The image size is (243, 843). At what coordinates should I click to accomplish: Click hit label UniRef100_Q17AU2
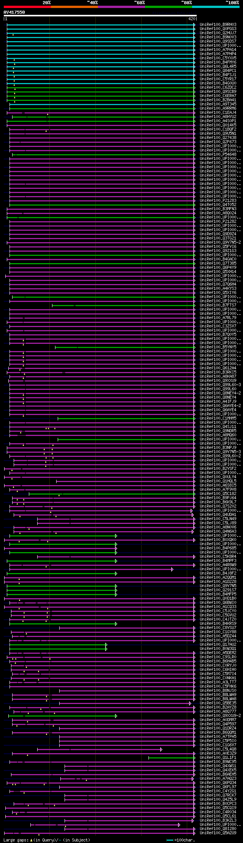point(218,644)
